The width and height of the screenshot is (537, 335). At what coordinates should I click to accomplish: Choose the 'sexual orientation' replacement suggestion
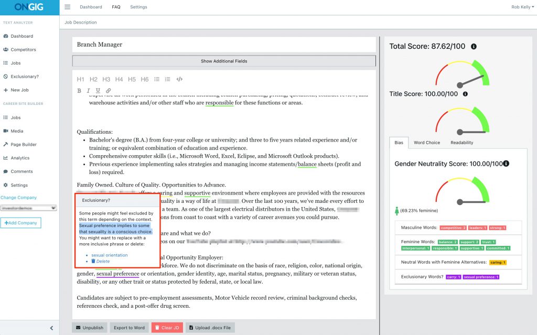coord(109,255)
